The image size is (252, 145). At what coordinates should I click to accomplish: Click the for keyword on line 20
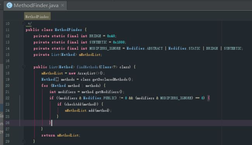coord(45,86)
